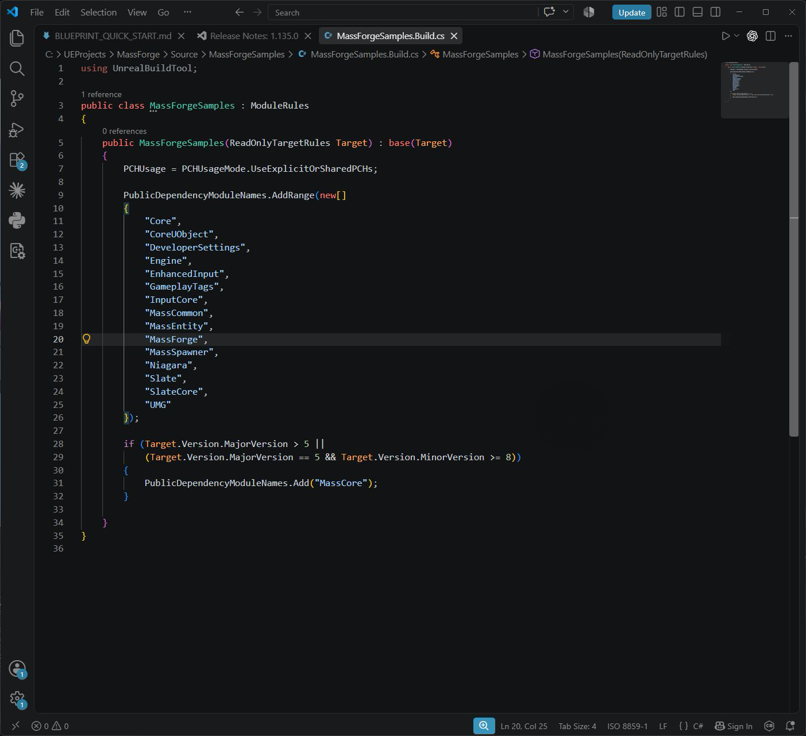Open editor More Actions ellipsis
806x736 pixels.
(788, 36)
